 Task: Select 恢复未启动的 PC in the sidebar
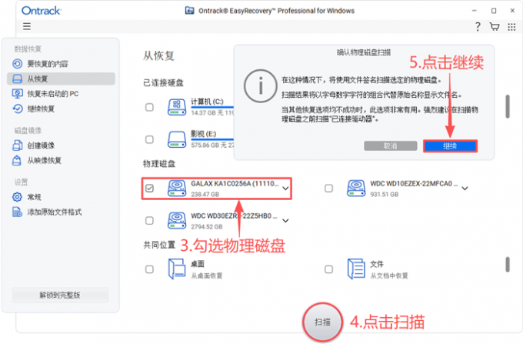click(61, 94)
